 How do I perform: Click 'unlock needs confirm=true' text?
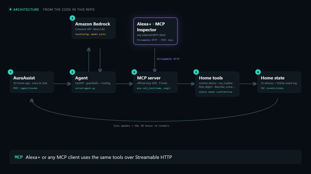point(215,92)
